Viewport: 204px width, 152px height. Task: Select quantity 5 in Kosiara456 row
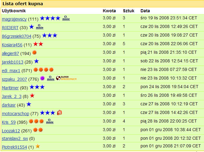[124, 44]
